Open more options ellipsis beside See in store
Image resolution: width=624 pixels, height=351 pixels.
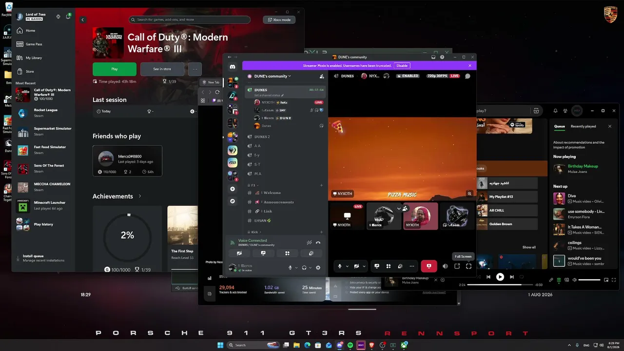[195, 69]
